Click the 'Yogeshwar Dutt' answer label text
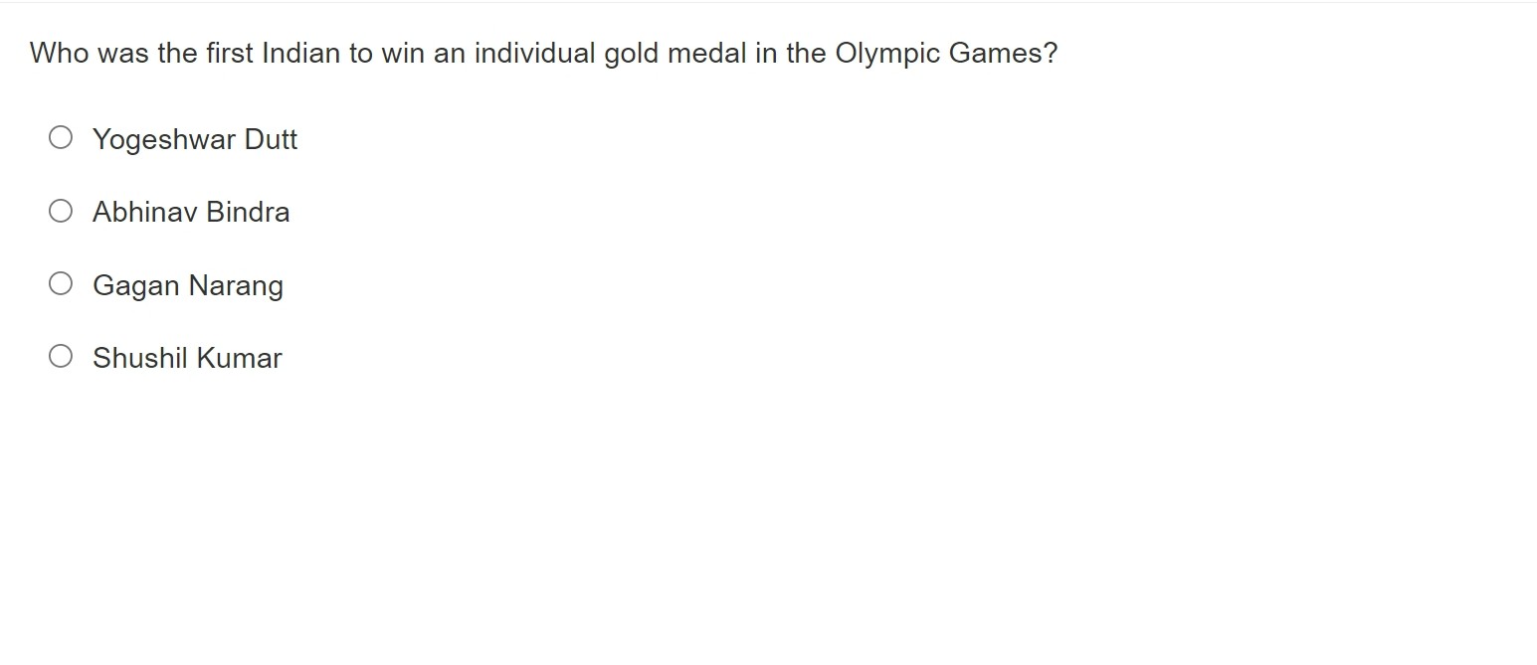Image resolution: width=1537 pixels, height=665 pixels. pyautogui.click(x=195, y=139)
